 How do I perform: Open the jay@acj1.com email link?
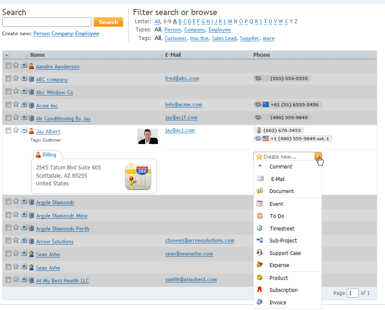(x=181, y=117)
